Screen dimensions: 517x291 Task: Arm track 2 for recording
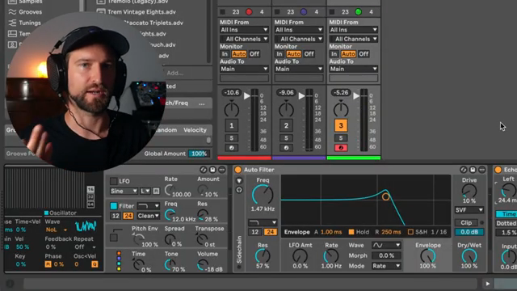286,148
